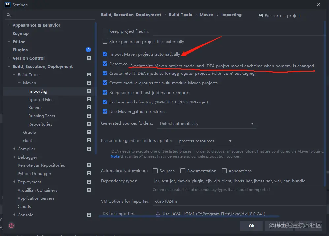Uncheck Keep source and test folders on reimport
The width and height of the screenshot is (329, 236).
(105, 92)
